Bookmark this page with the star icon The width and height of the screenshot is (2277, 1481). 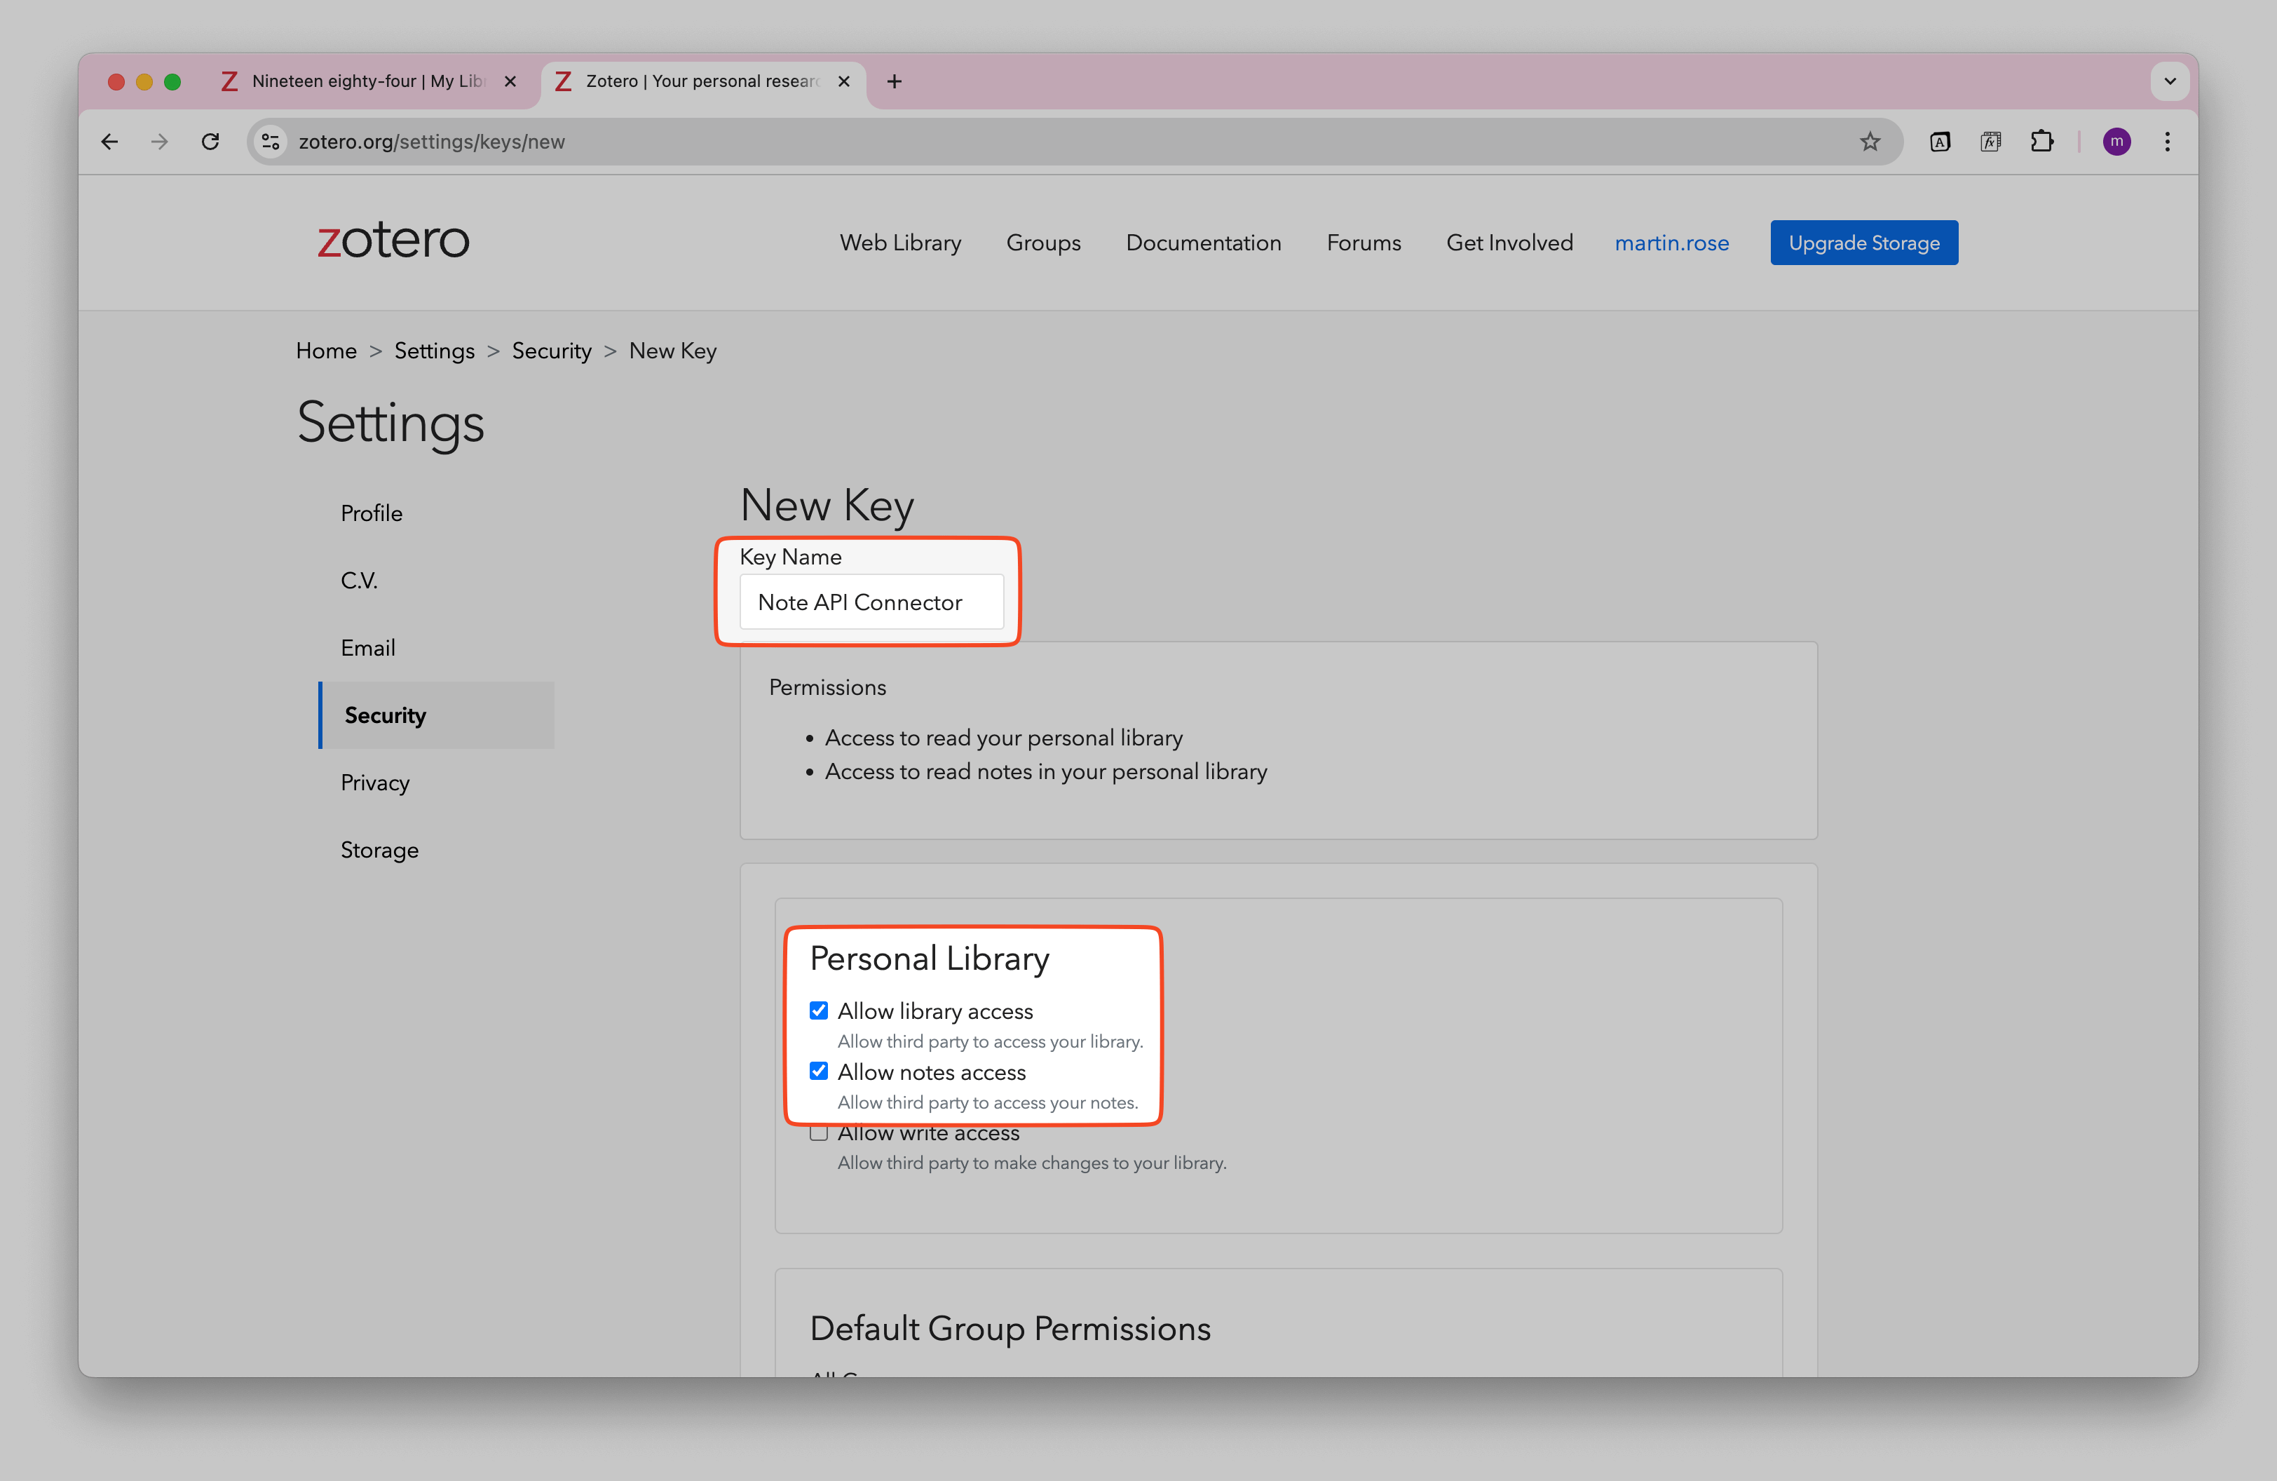click(1870, 142)
